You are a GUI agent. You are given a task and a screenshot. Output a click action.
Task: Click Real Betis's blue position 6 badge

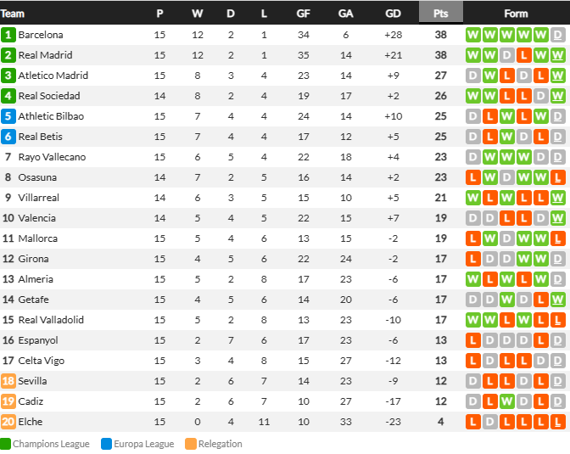point(8,137)
